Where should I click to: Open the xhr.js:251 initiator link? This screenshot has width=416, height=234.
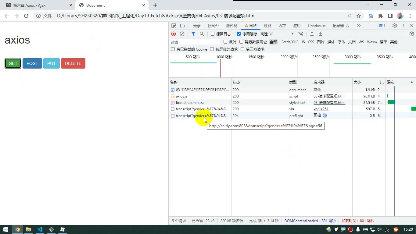coord(321,109)
